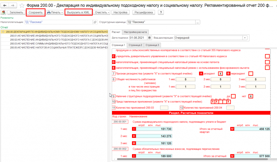Check the нерезидент box
This screenshot has height=162, width=277.
coord(250,73)
